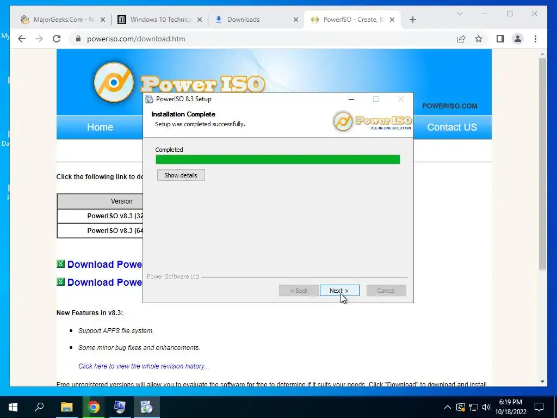
Task: Close the MajorGeeks.Com tab
Action: [103, 20]
